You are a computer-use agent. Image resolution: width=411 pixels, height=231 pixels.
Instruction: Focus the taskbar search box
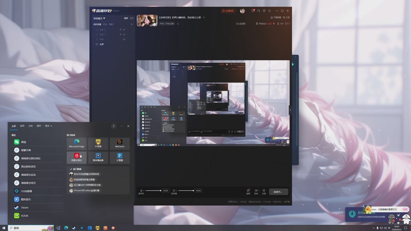tap(31, 228)
